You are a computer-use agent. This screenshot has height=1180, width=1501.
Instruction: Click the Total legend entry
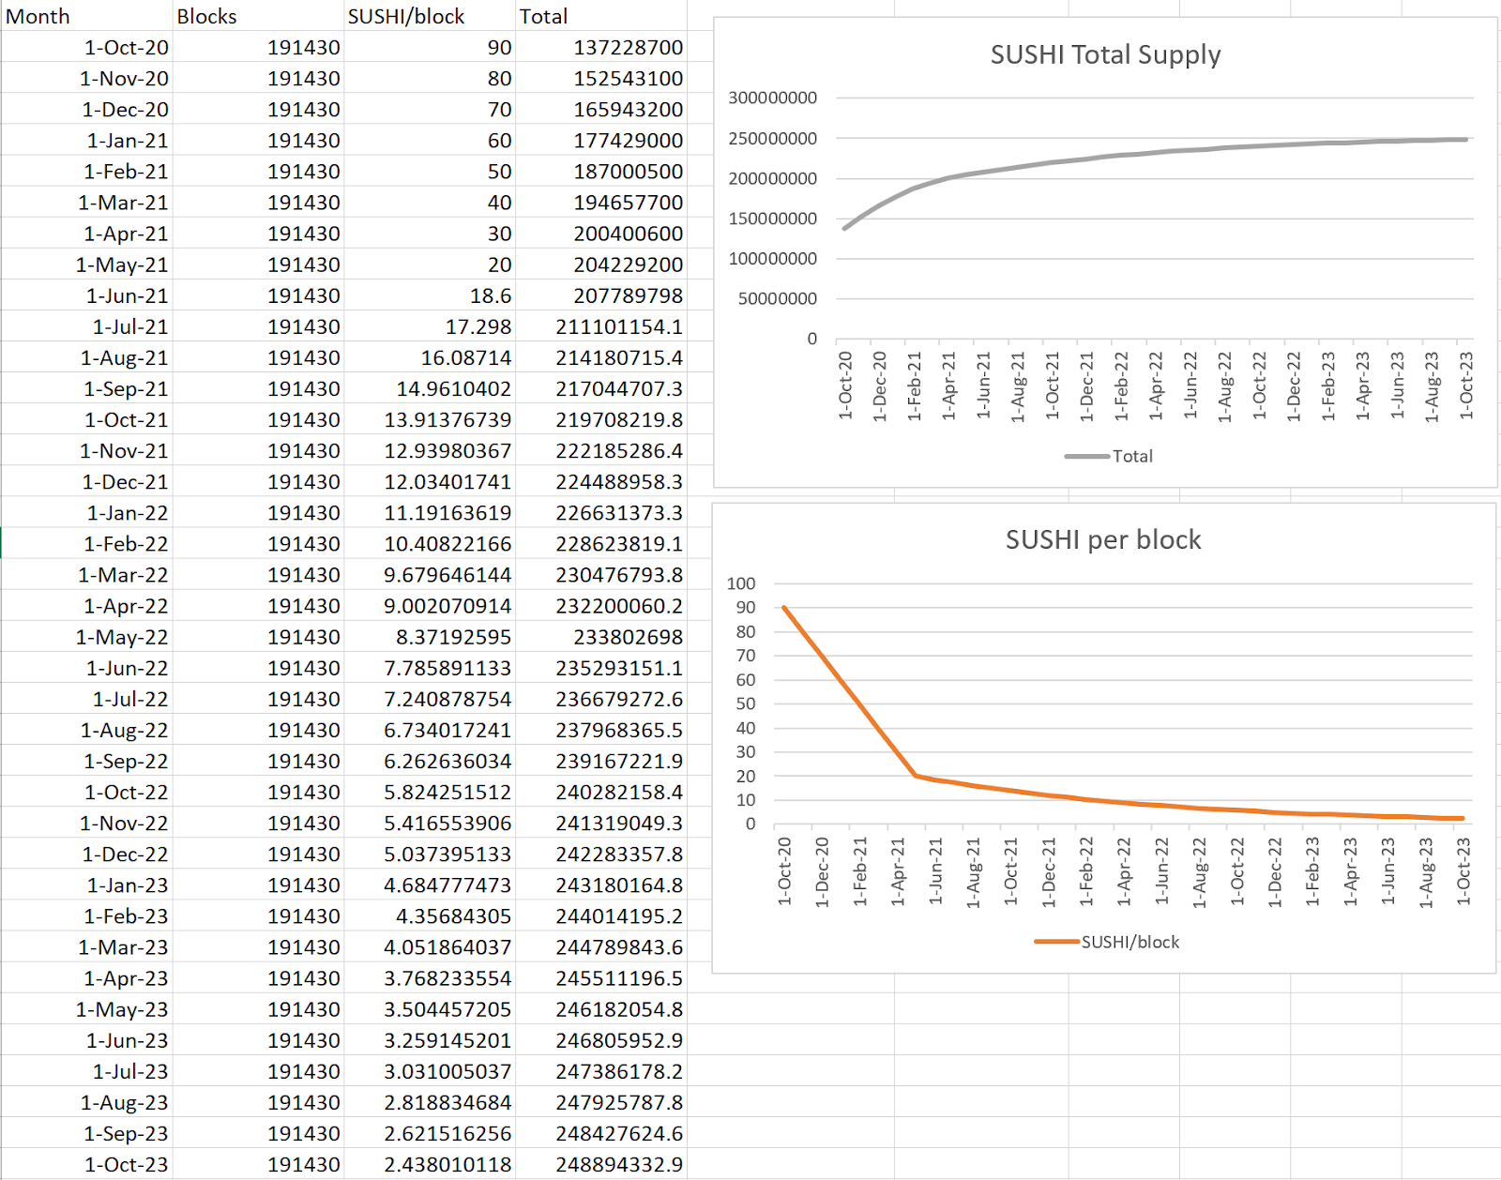click(1109, 456)
